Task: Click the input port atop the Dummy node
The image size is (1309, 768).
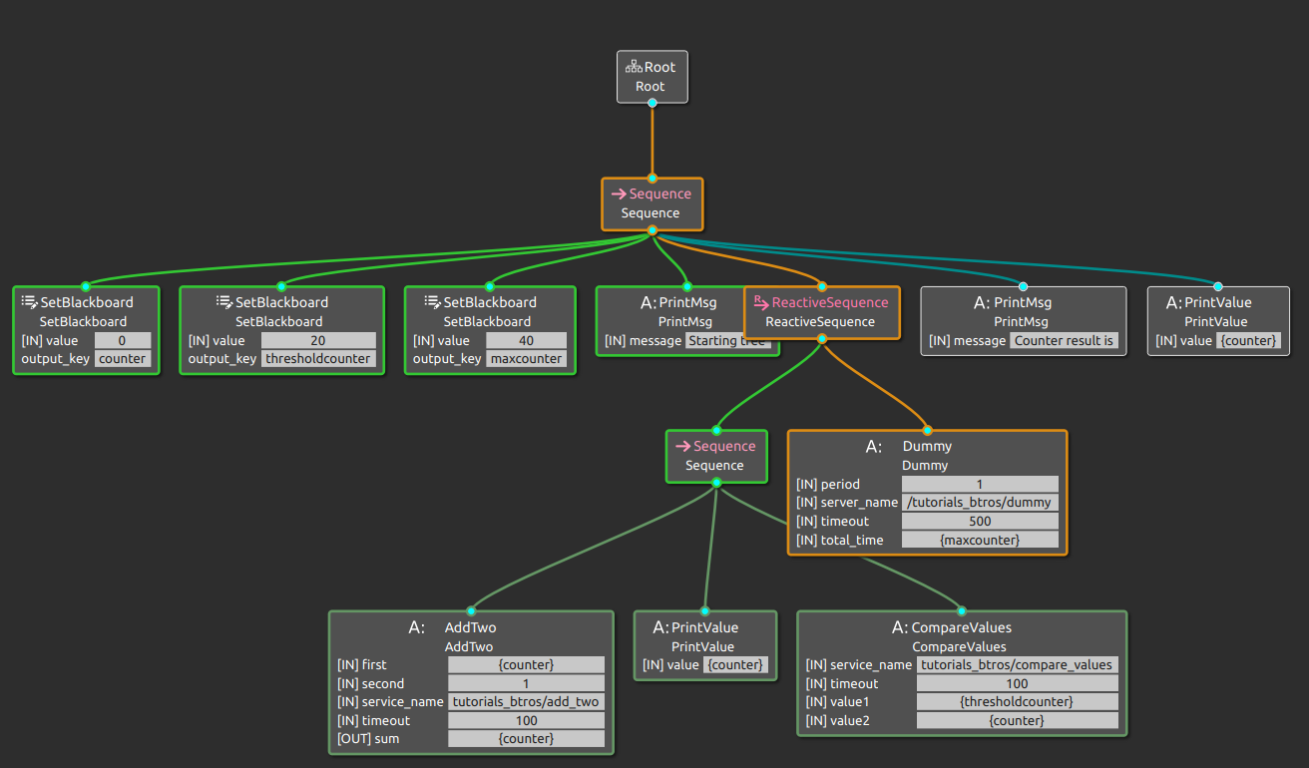Action: (927, 431)
